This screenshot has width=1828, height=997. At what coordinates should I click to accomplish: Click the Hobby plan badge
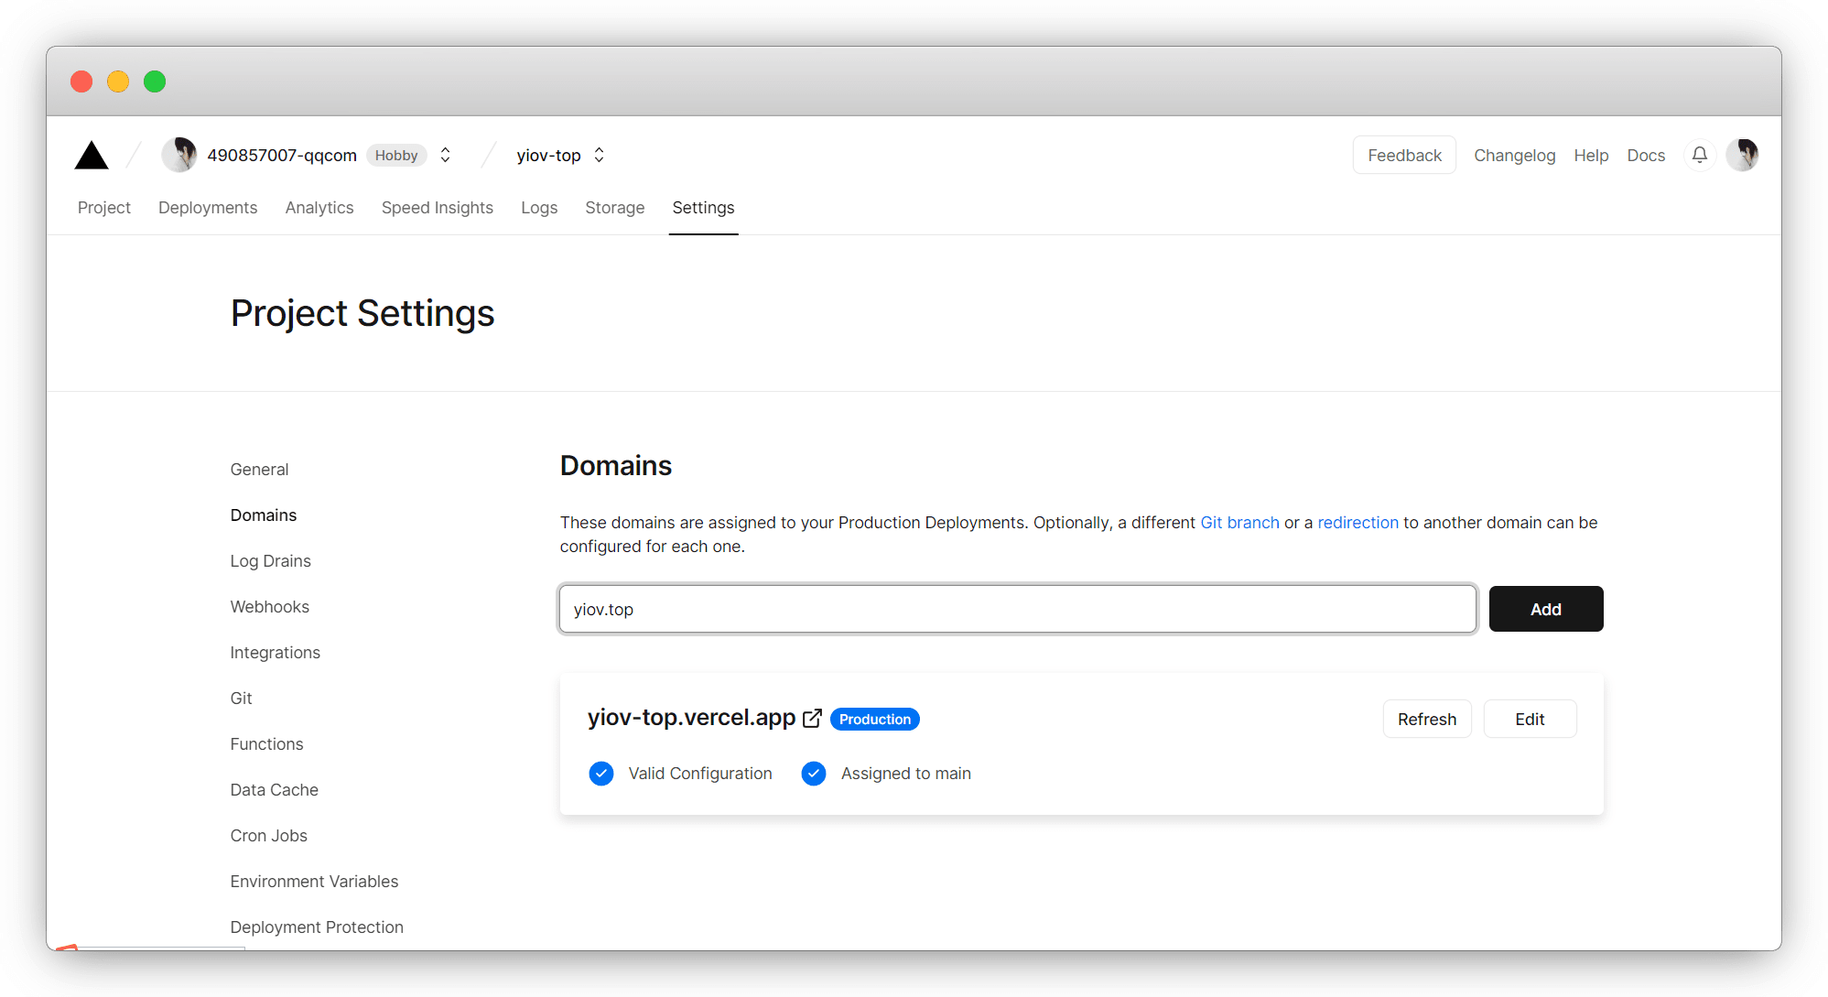pyautogui.click(x=396, y=156)
